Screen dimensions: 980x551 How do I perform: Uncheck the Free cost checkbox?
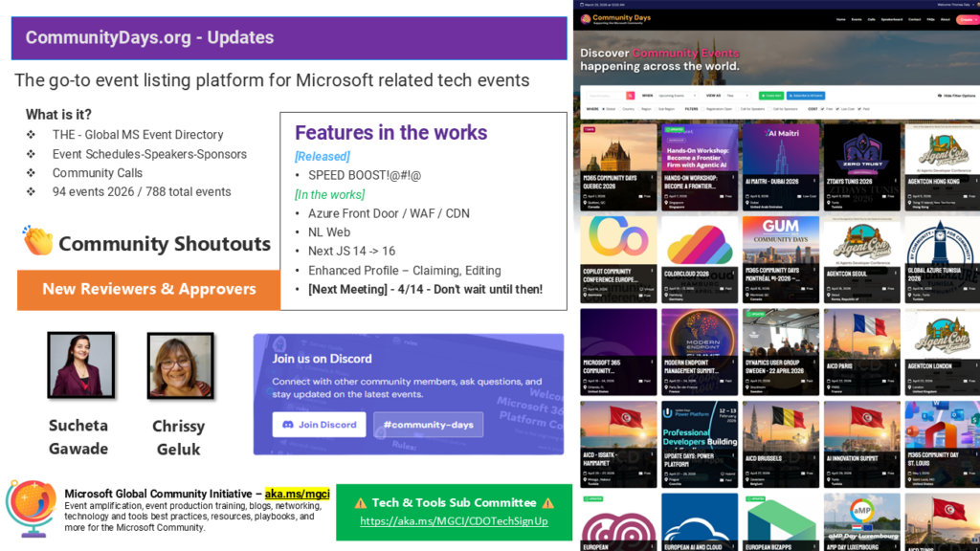click(x=822, y=109)
